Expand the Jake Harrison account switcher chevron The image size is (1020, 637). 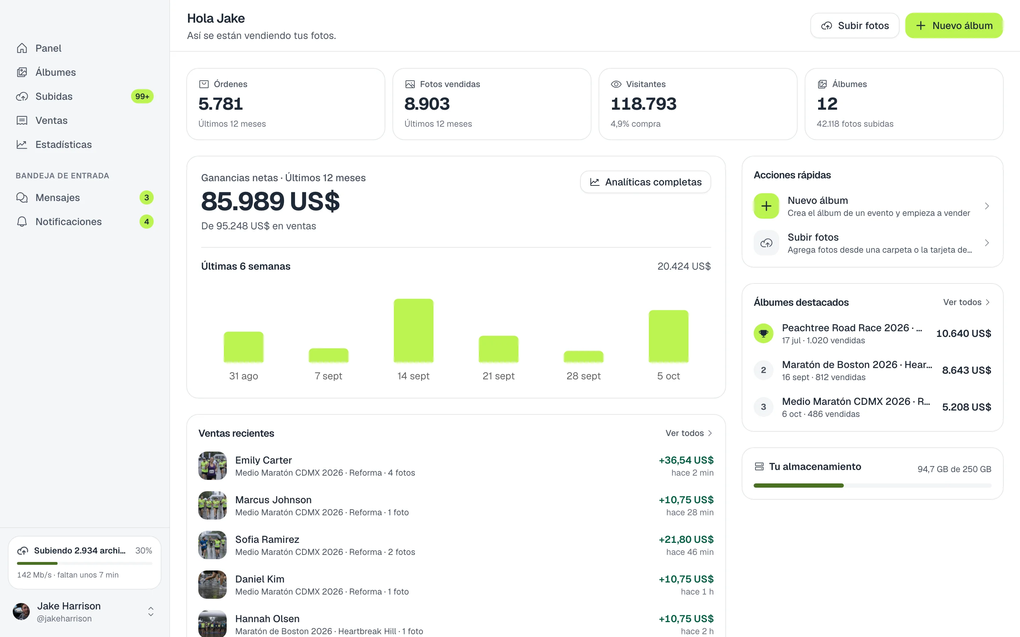coord(151,612)
